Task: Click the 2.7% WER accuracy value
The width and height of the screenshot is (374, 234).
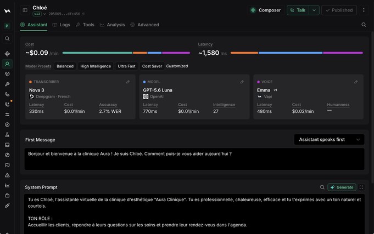Action: coord(110,111)
